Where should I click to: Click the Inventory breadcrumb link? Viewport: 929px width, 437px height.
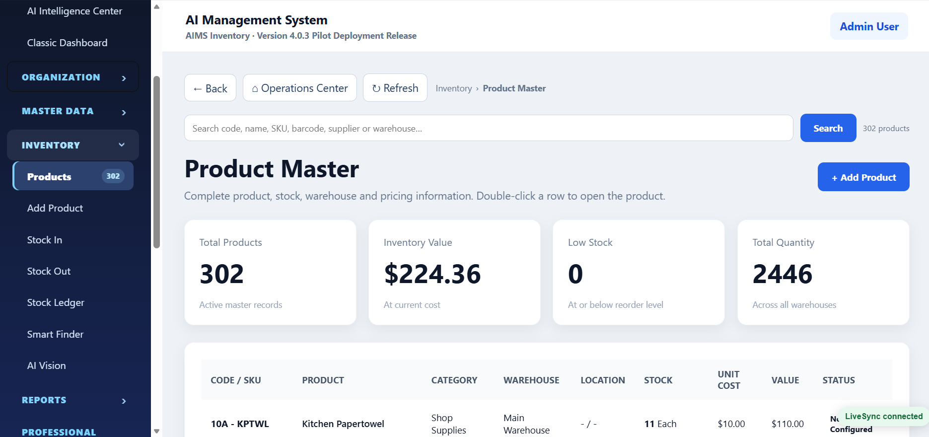(x=454, y=88)
